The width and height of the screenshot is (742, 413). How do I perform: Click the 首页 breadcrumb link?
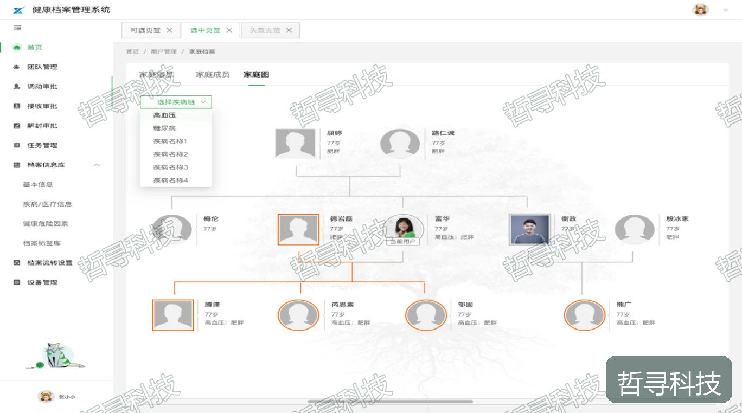(x=132, y=51)
